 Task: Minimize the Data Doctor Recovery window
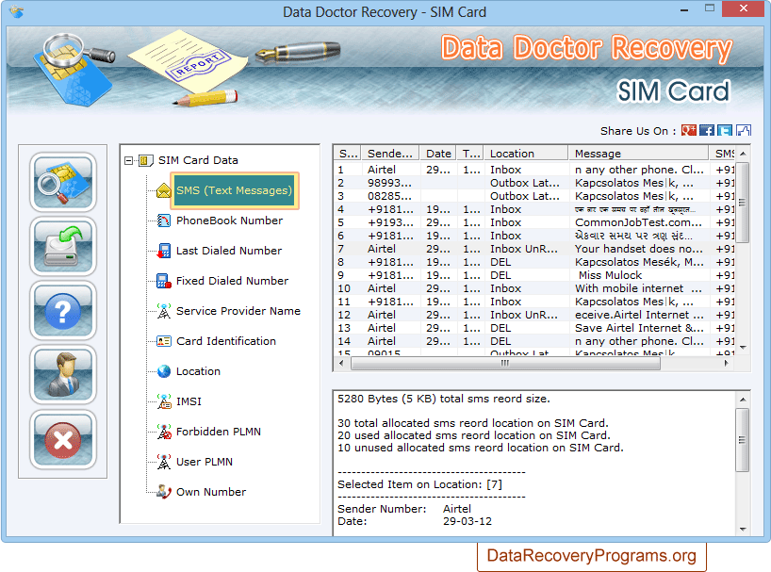[x=684, y=9]
